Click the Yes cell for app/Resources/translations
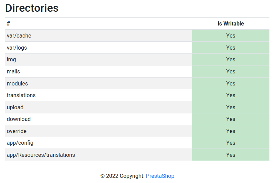This screenshot has width=277, height=183. tap(231, 155)
